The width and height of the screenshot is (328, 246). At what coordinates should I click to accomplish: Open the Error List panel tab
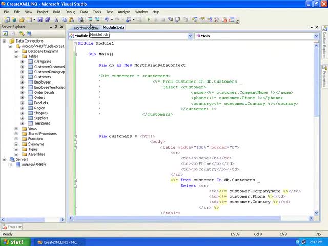pyautogui.click(x=12, y=227)
